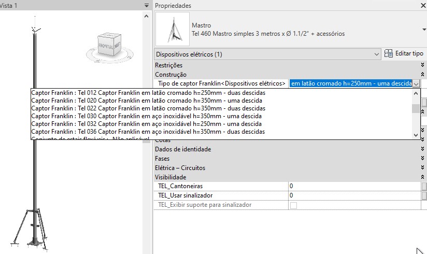Open the Dispositivos elétricos (1) filter dropdown
Image resolution: width=427 pixels, height=254 pixels.
tap(267, 54)
